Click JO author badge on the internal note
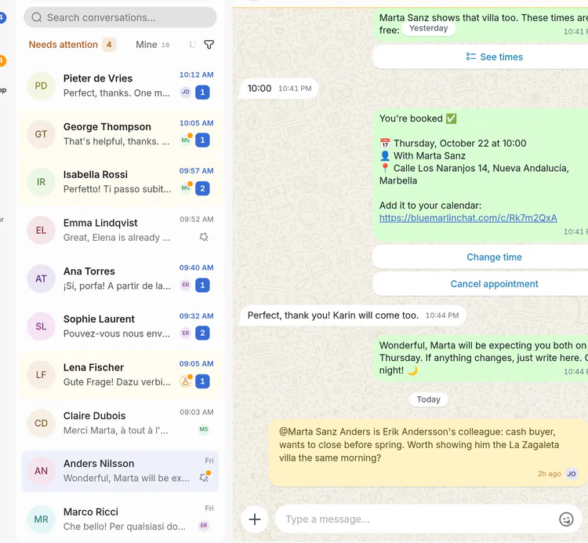The image size is (588, 543). point(571,474)
